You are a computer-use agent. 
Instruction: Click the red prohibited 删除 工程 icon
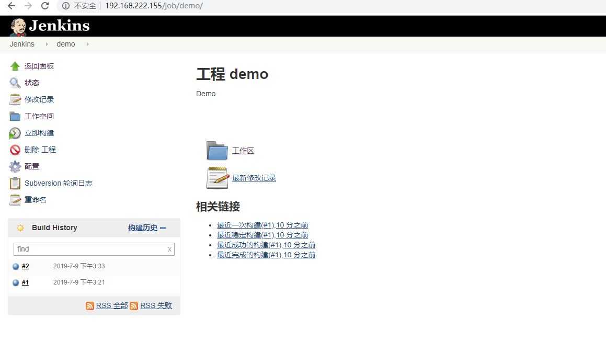pyautogui.click(x=15, y=150)
